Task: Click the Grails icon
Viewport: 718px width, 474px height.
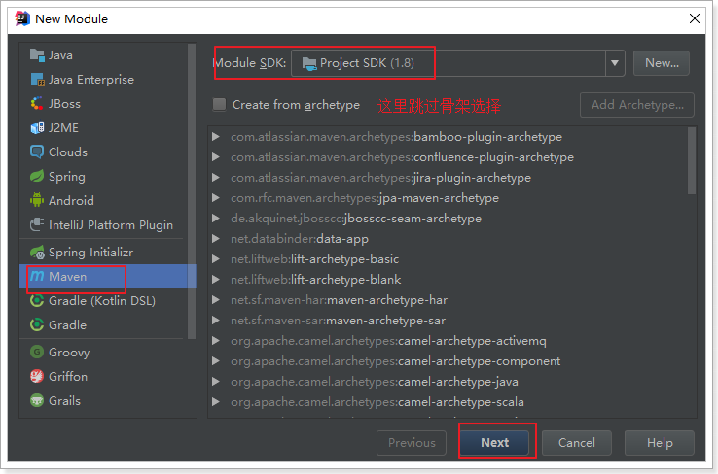Action: tap(37, 401)
